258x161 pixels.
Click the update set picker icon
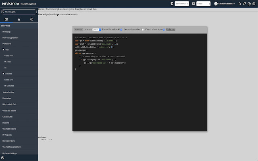[x=172, y=4]
